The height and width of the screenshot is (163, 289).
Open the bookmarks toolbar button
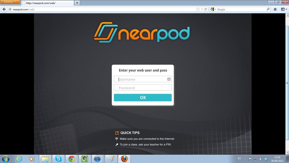pyautogui.click(x=283, y=9)
